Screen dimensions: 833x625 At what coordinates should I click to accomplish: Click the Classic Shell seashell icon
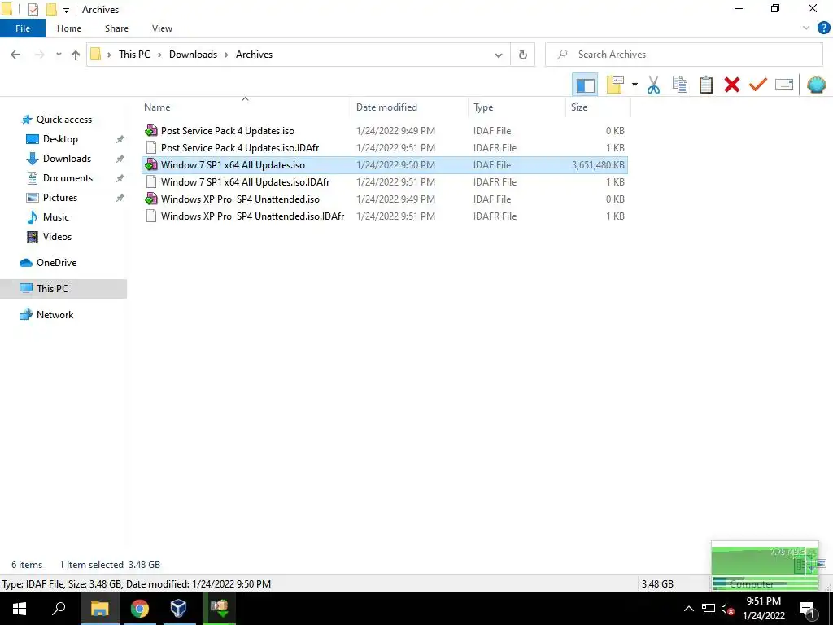[816, 85]
